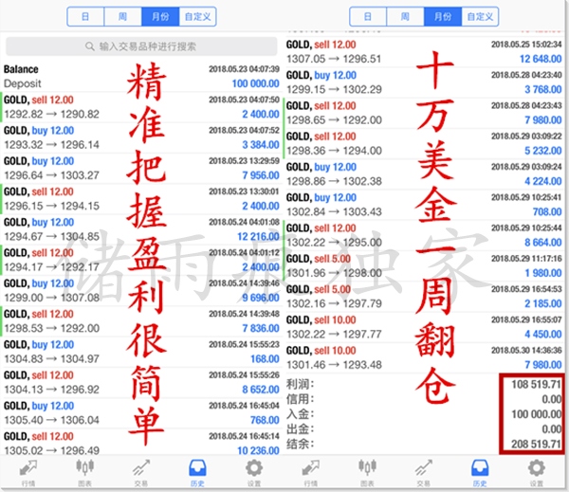Viewport: 569px width, 492px height.
Task: Open sell trade 1302.22 → 1295.00
Action: pyautogui.click(x=424, y=235)
